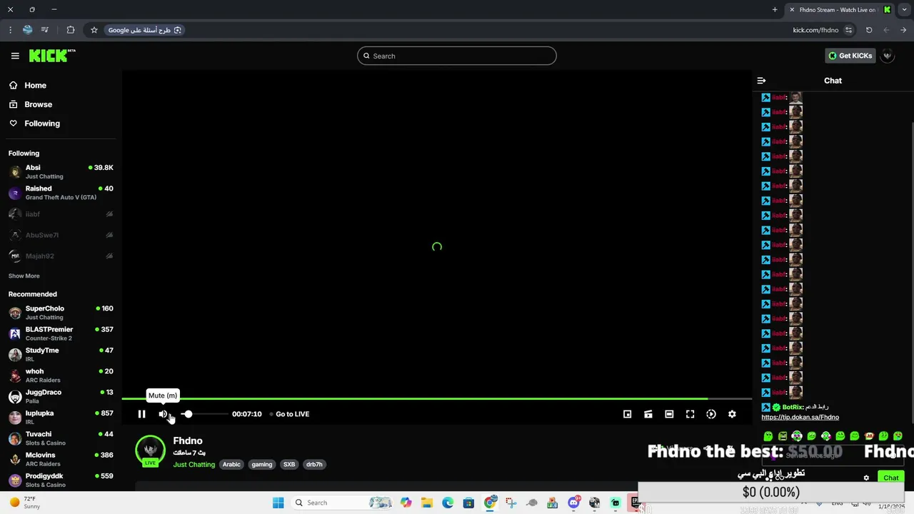Mute the stream with the speaker icon

coord(163,414)
